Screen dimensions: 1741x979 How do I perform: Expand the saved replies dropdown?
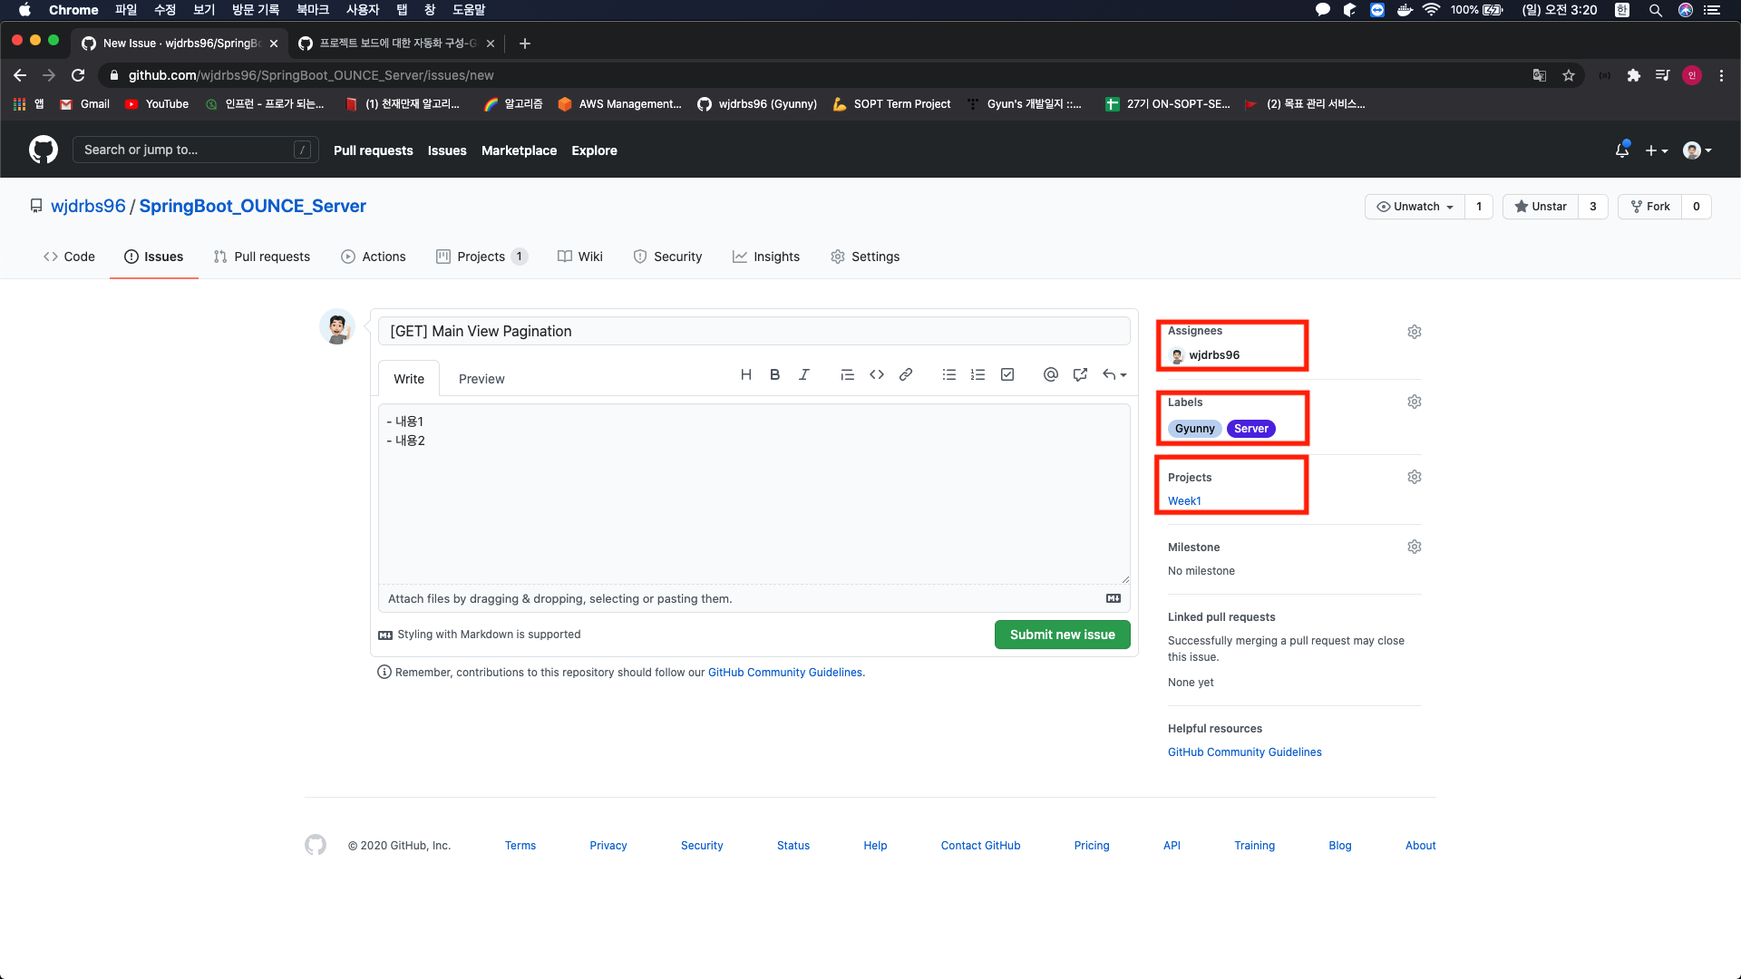coord(1114,374)
